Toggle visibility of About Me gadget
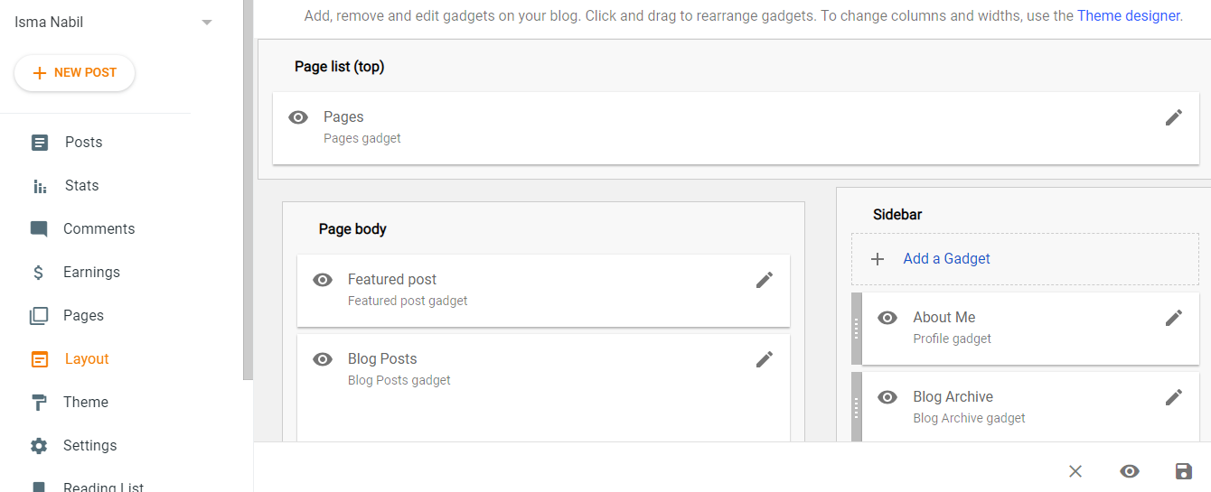The height and width of the screenshot is (492, 1211). [x=887, y=318]
